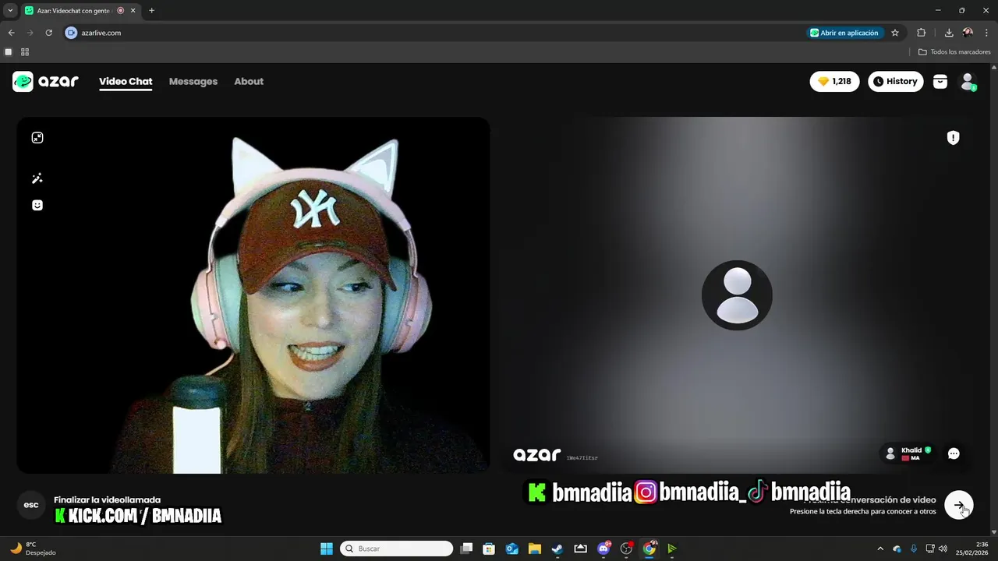Screen dimensions: 998x561
Task: Open the apps grid icon in bookmarks bar
Action: 25,52
